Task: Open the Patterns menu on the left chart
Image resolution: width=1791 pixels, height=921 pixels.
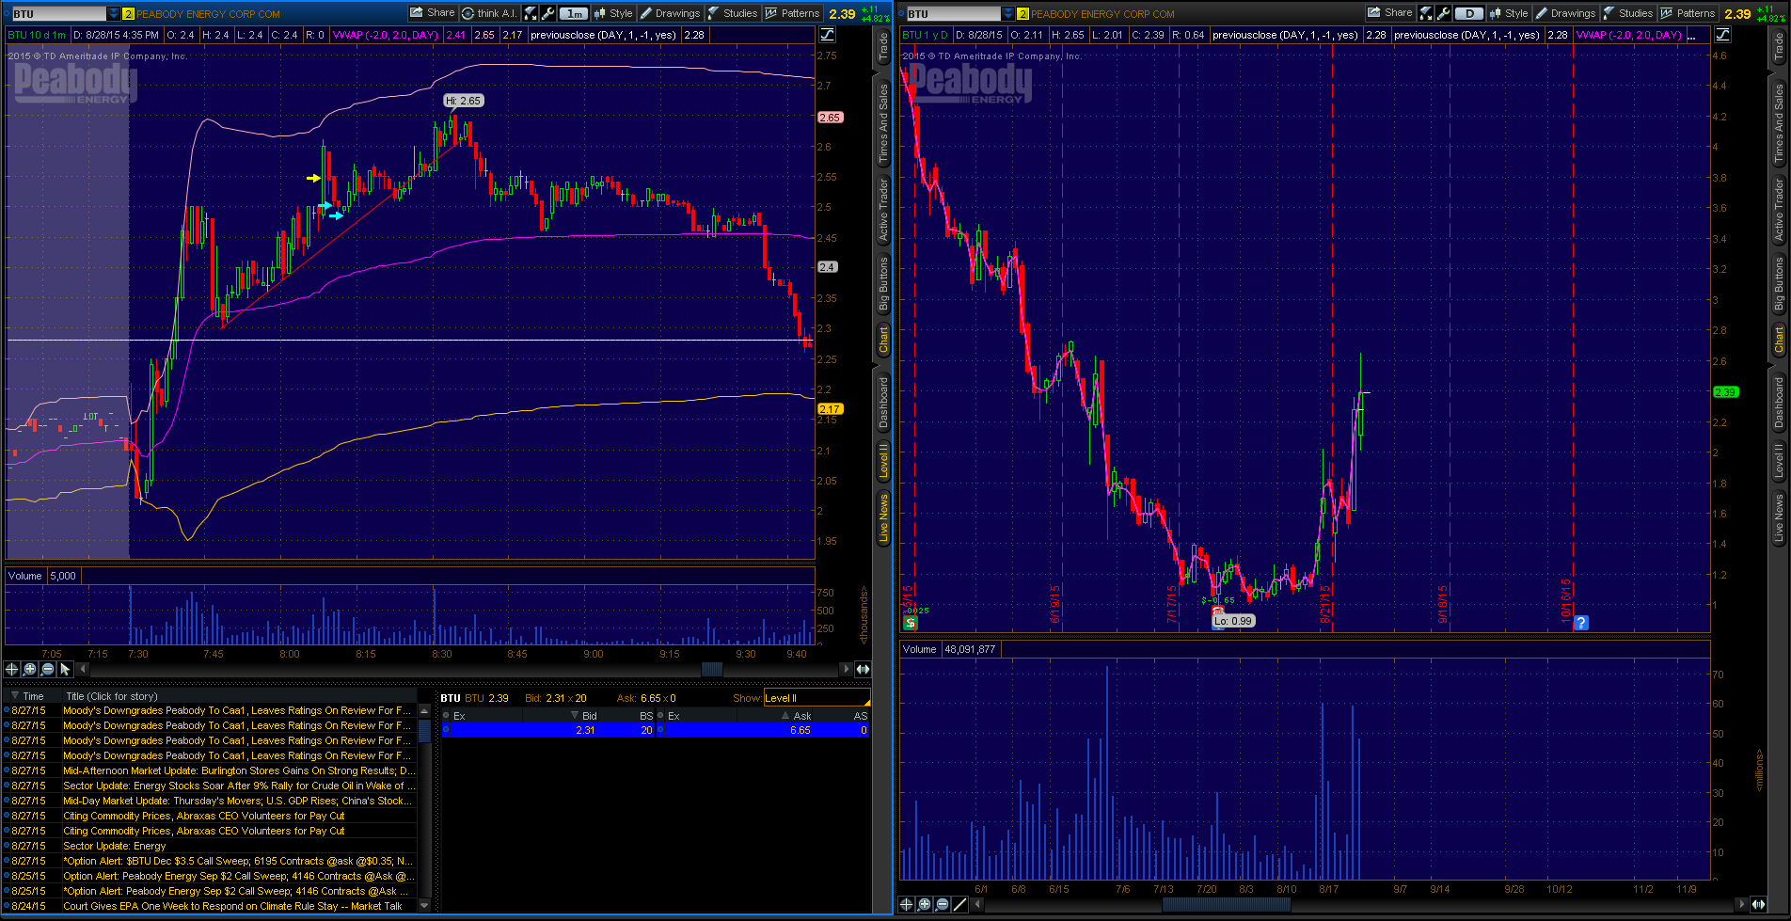Action: pyautogui.click(x=793, y=13)
